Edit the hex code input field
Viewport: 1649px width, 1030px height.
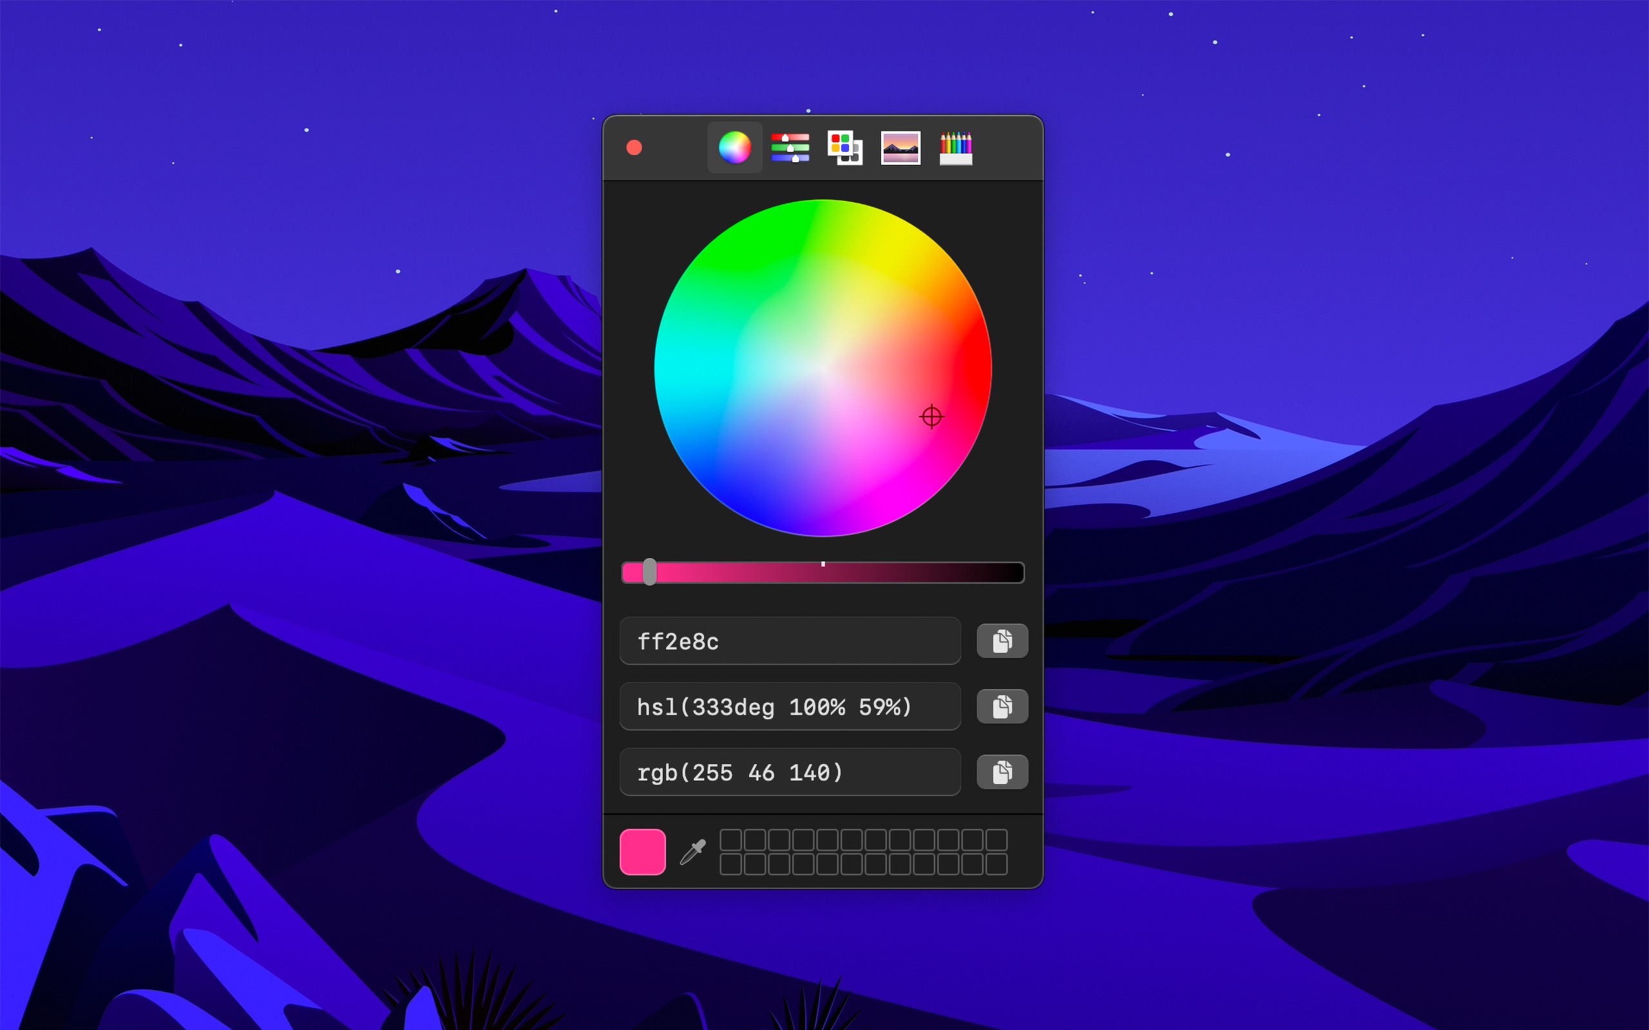[x=790, y=641]
